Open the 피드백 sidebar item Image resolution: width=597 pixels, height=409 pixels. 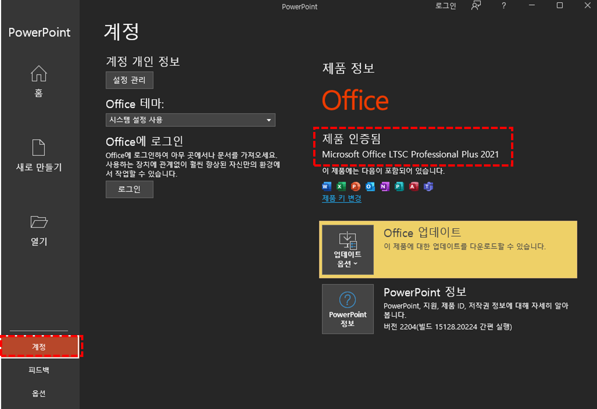click(x=39, y=370)
